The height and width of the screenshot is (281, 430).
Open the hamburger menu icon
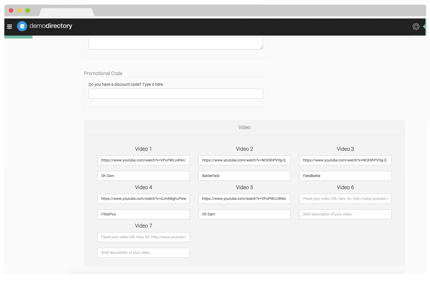pyautogui.click(x=10, y=27)
